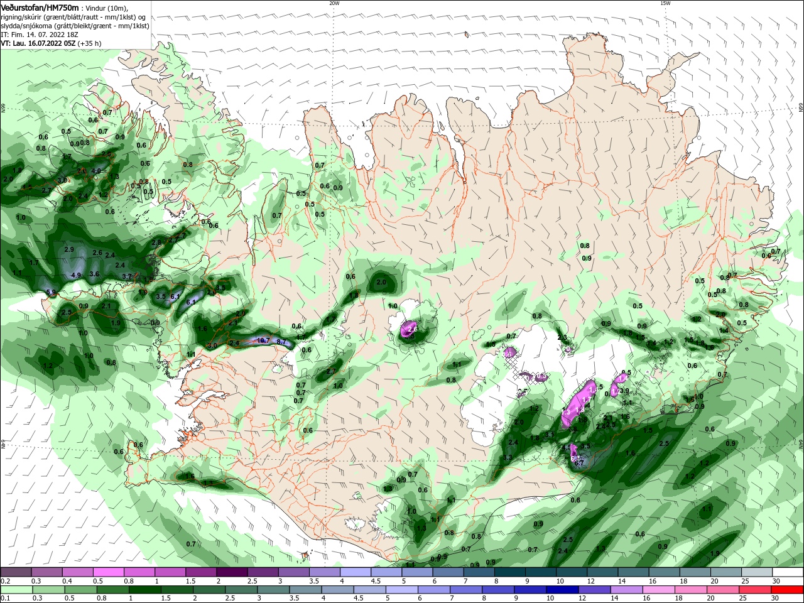Select the pale grey 25 swatch in snow legend
Screen dimensions: 804x603
coord(756,572)
